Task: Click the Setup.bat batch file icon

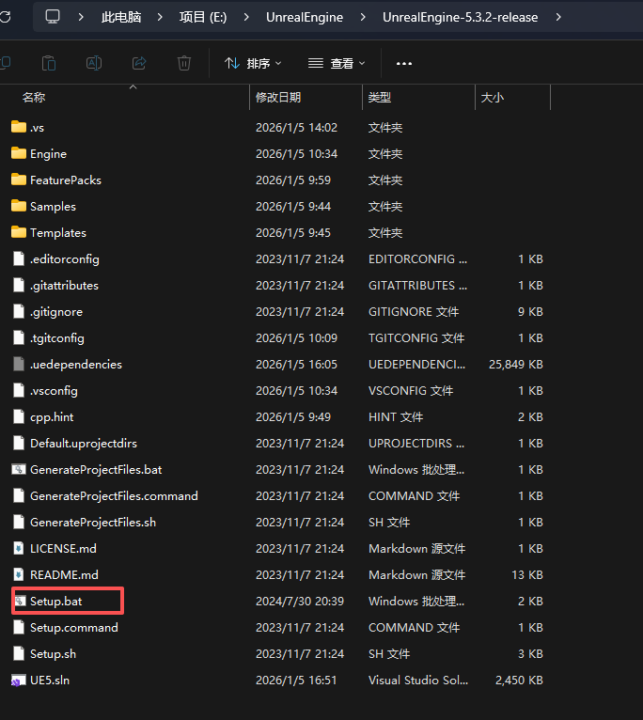Action: click(x=20, y=601)
